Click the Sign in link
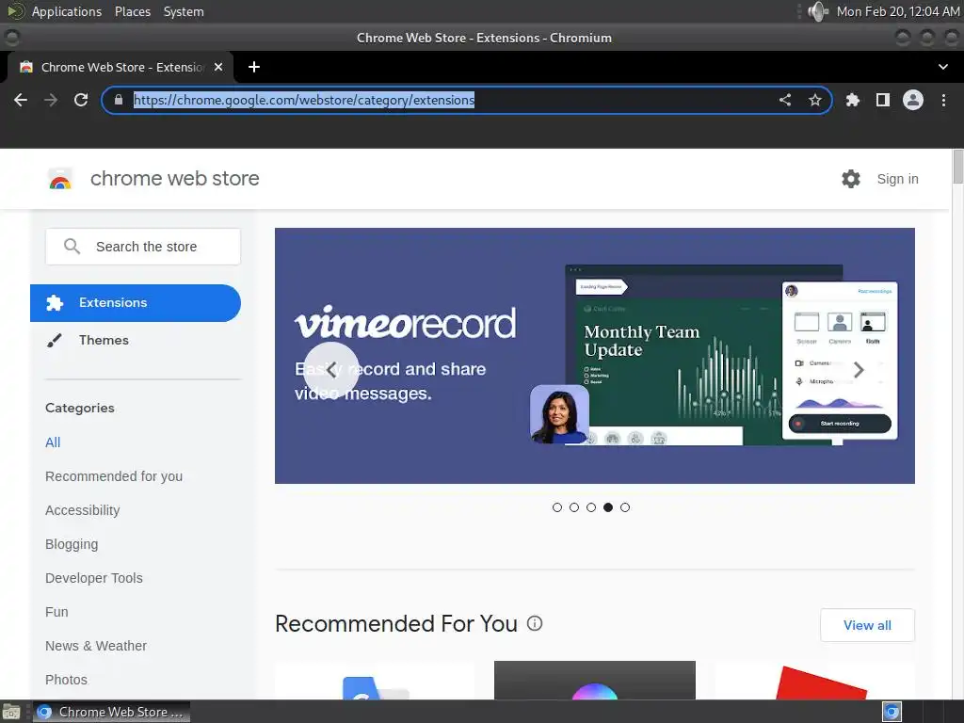 click(x=897, y=179)
